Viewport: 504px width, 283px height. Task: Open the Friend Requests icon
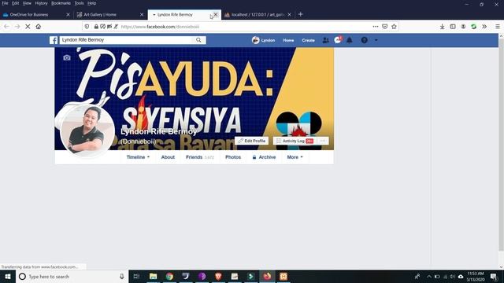[x=325, y=40]
